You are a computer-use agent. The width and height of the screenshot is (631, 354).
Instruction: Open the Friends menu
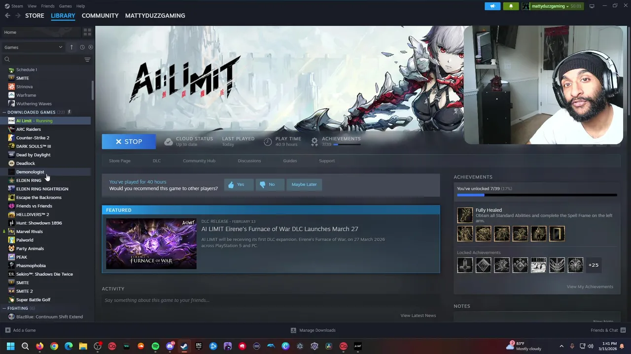click(48, 6)
